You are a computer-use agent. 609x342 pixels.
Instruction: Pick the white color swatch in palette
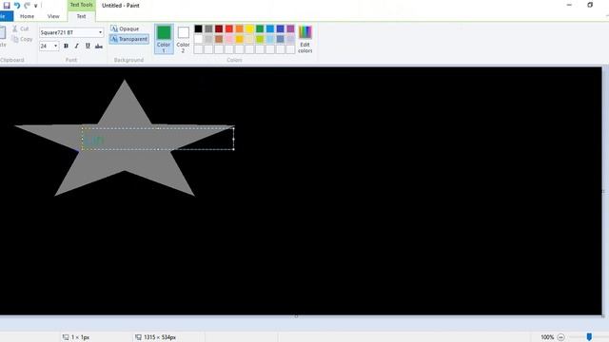[x=199, y=39]
